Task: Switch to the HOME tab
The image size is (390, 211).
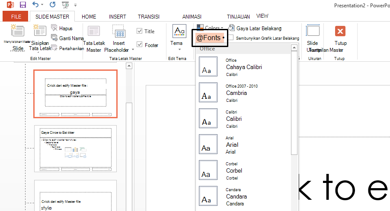Action: (x=89, y=17)
